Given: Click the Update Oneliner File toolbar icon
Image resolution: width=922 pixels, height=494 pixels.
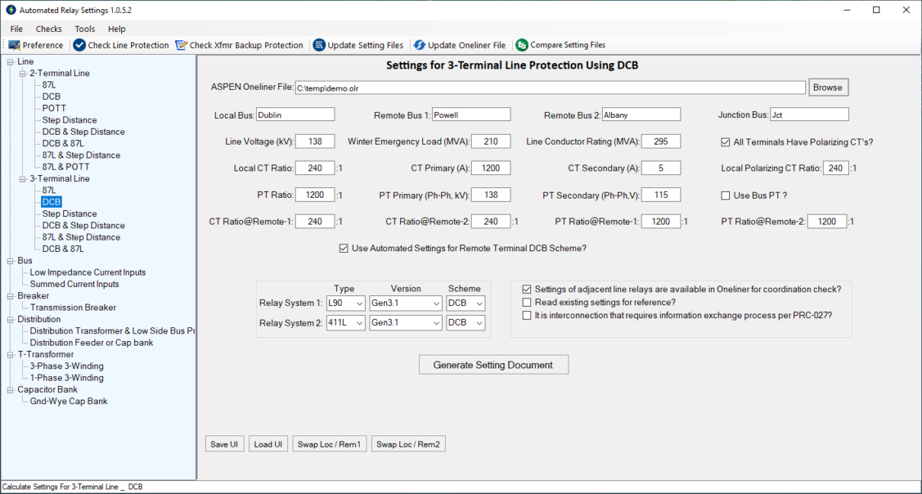Looking at the screenshot, I should (x=459, y=45).
